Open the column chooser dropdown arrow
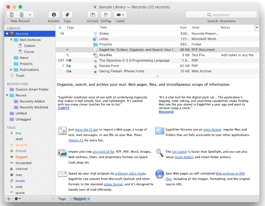The height and width of the screenshot is (206, 265). (257, 28)
